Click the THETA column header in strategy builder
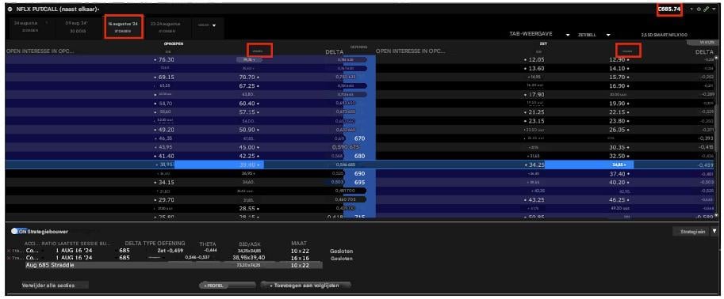Image resolution: width=724 pixels, height=299 pixels. click(x=207, y=244)
